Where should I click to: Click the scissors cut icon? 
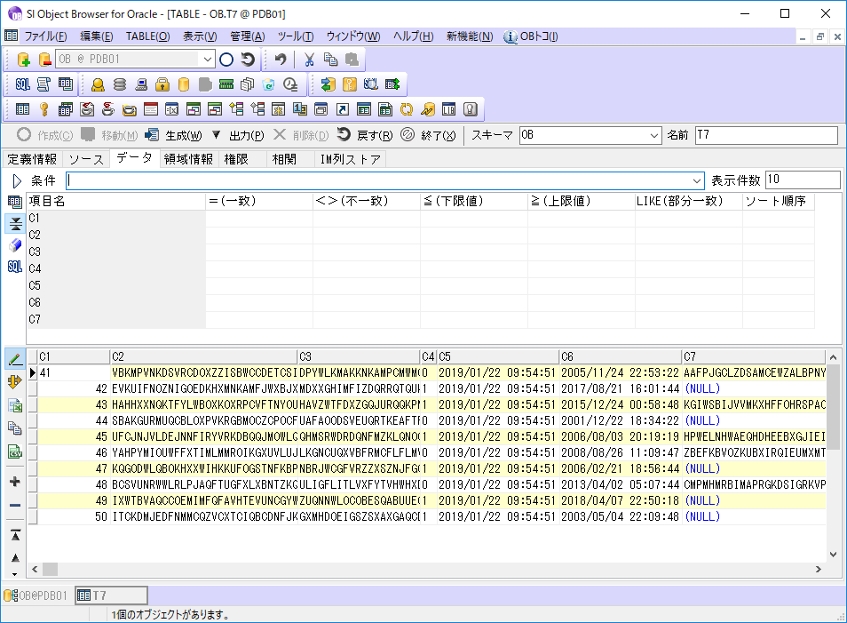(309, 60)
